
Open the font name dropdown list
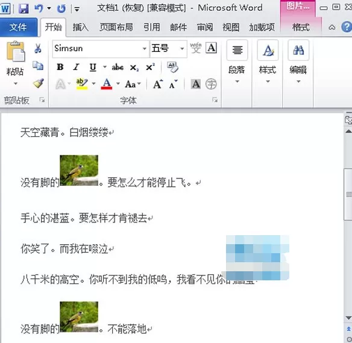click(145, 48)
